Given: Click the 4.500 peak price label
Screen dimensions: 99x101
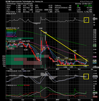Looking at the screenshot, I should pos(41,28).
